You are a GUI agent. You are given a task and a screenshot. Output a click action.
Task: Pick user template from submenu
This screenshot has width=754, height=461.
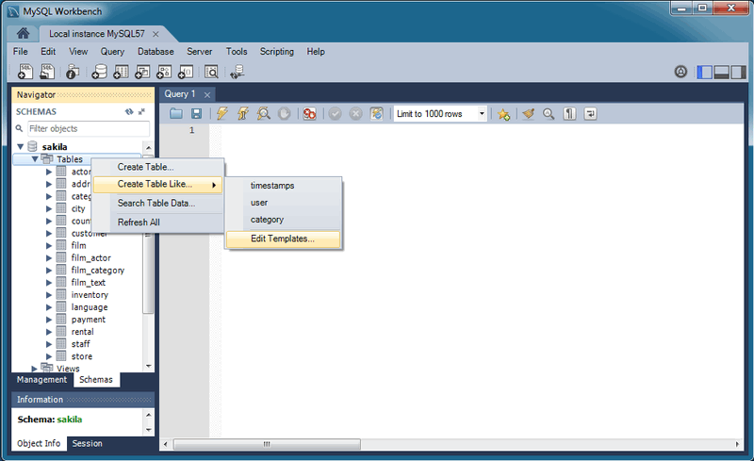coord(284,203)
